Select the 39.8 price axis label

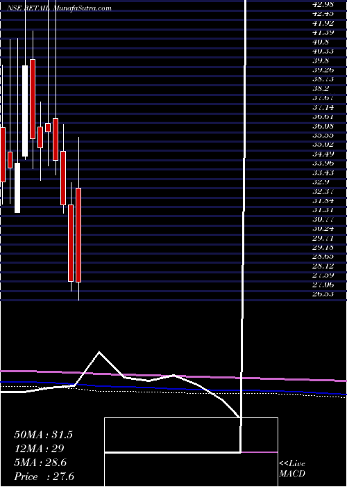[x=321, y=61]
